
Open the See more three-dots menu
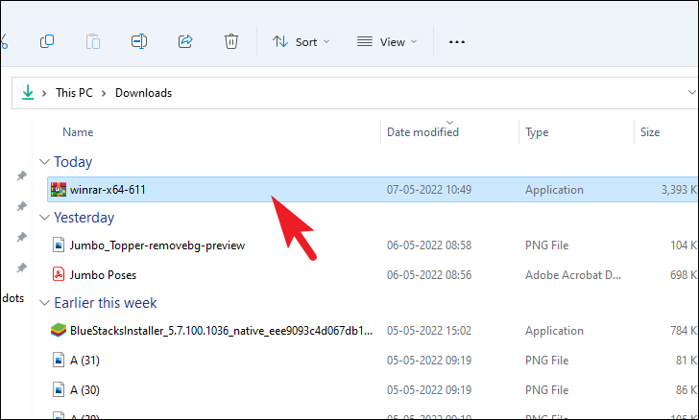457,42
